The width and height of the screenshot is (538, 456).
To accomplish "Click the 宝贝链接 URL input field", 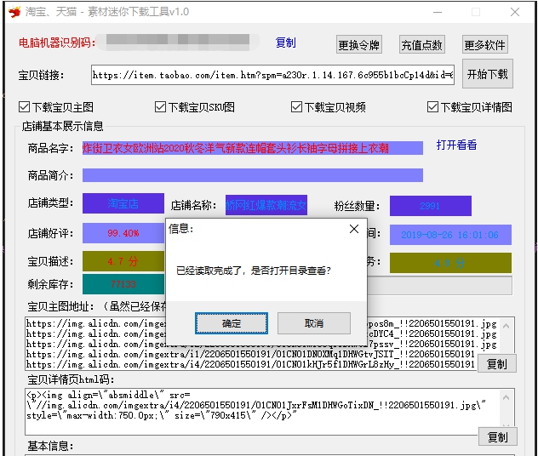I will [272, 75].
